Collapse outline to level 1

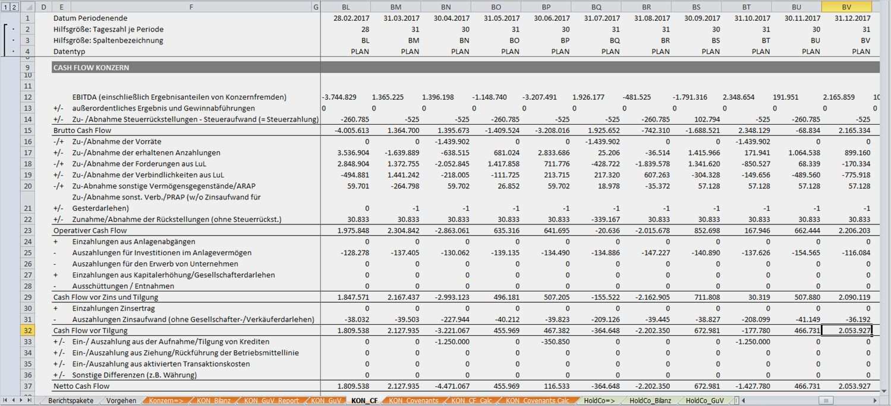tap(5, 7)
